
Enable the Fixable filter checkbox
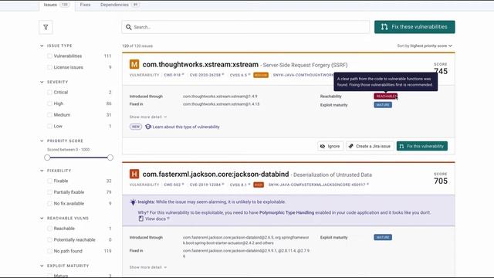[49, 181]
